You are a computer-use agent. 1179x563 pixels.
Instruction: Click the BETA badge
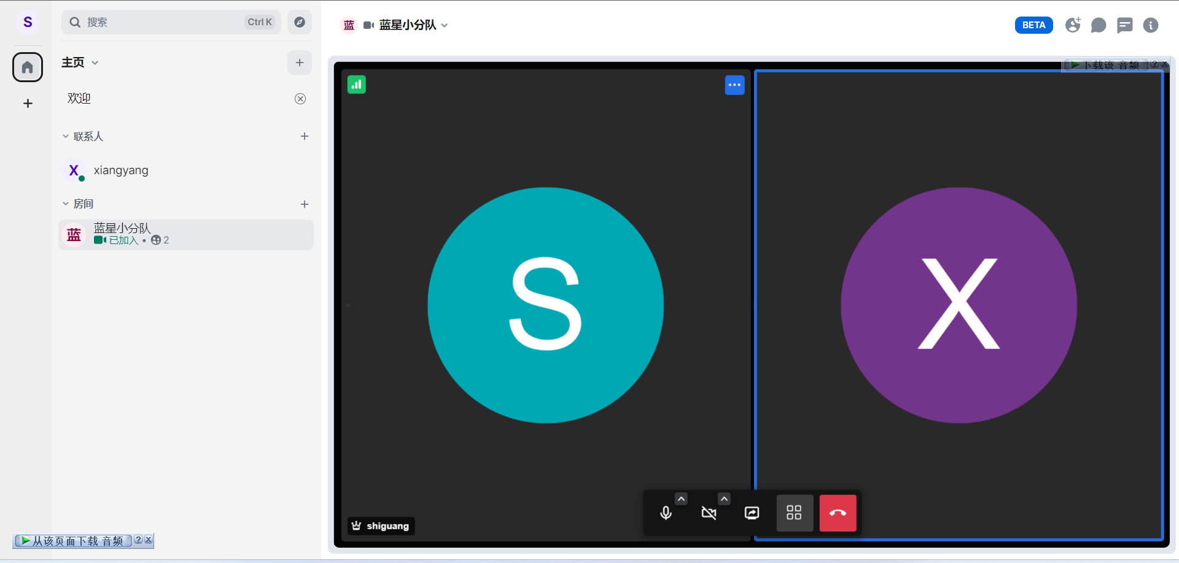click(1034, 25)
